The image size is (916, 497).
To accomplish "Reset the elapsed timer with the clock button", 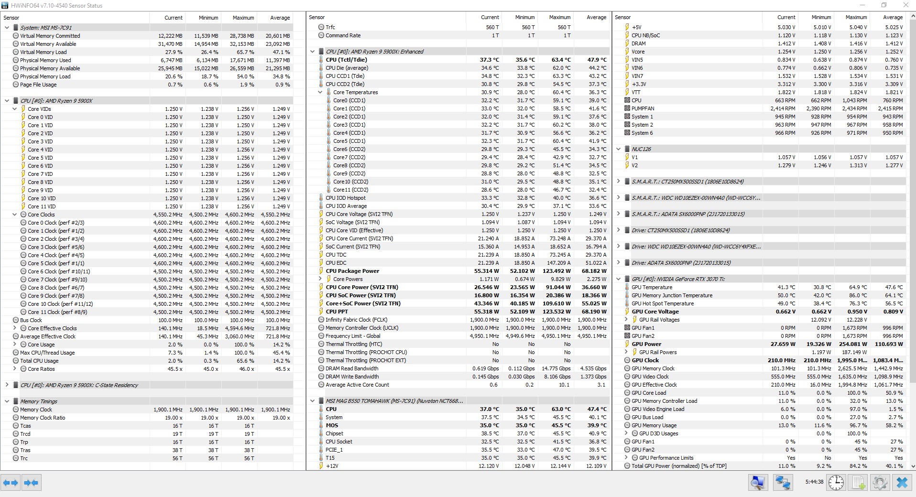I will tap(836, 483).
